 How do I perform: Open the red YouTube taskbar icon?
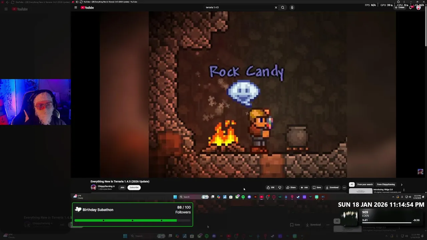pyautogui.click(x=262, y=197)
